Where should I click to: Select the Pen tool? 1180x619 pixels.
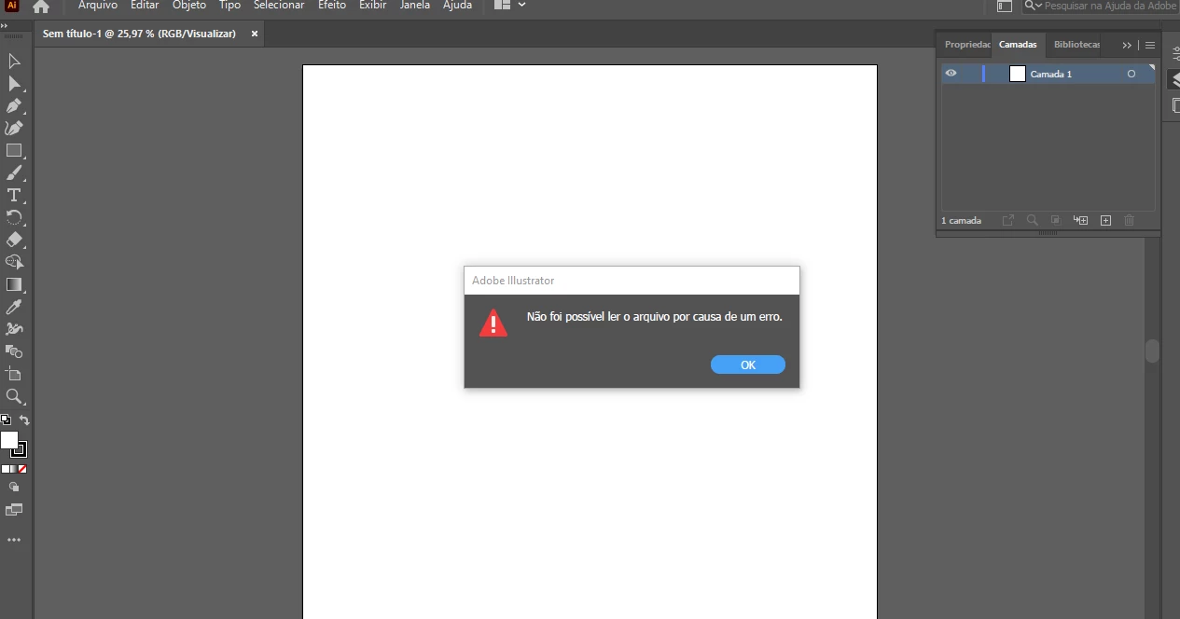[x=14, y=106]
